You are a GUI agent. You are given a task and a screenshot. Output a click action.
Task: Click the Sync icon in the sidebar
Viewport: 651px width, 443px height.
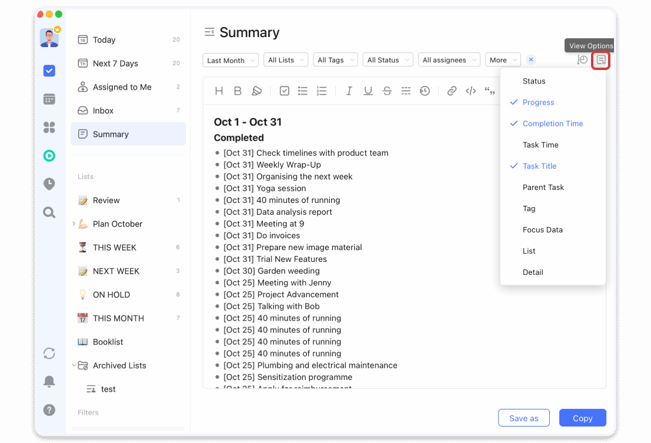49,353
